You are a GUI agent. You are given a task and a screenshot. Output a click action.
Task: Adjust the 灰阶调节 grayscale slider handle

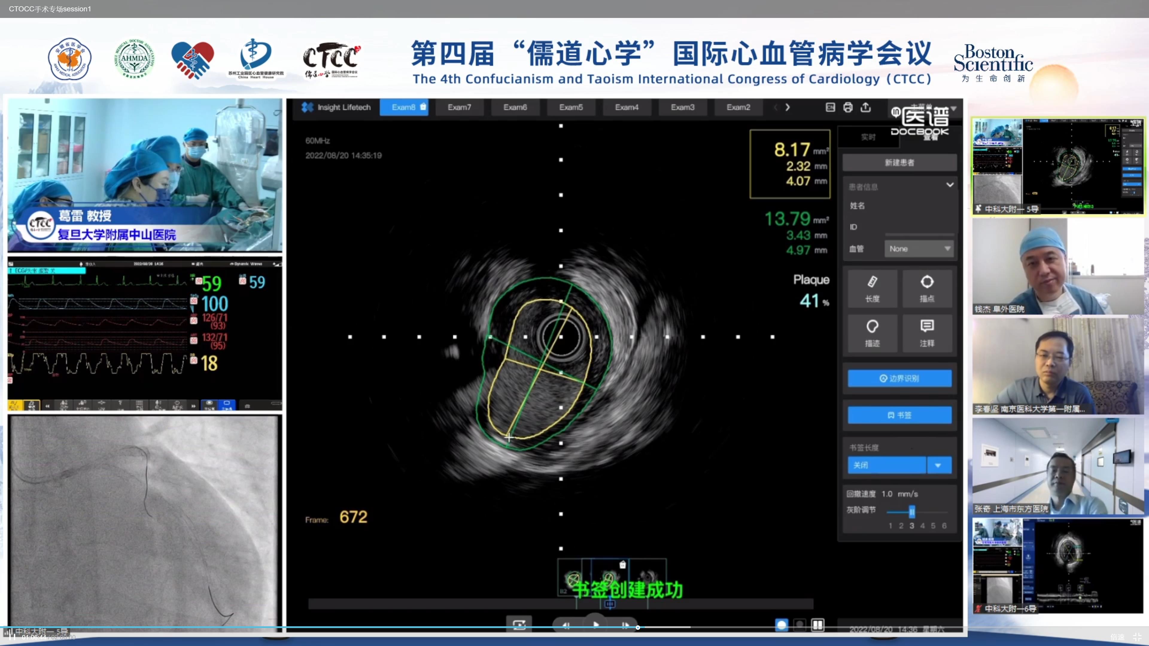click(912, 511)
